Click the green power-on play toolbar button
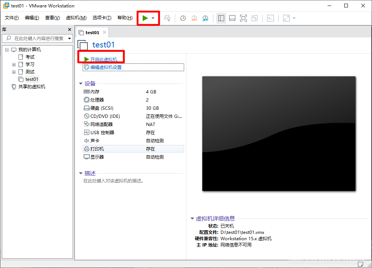The width and height of the screenshot is (372, 268). tap(145, 18)
